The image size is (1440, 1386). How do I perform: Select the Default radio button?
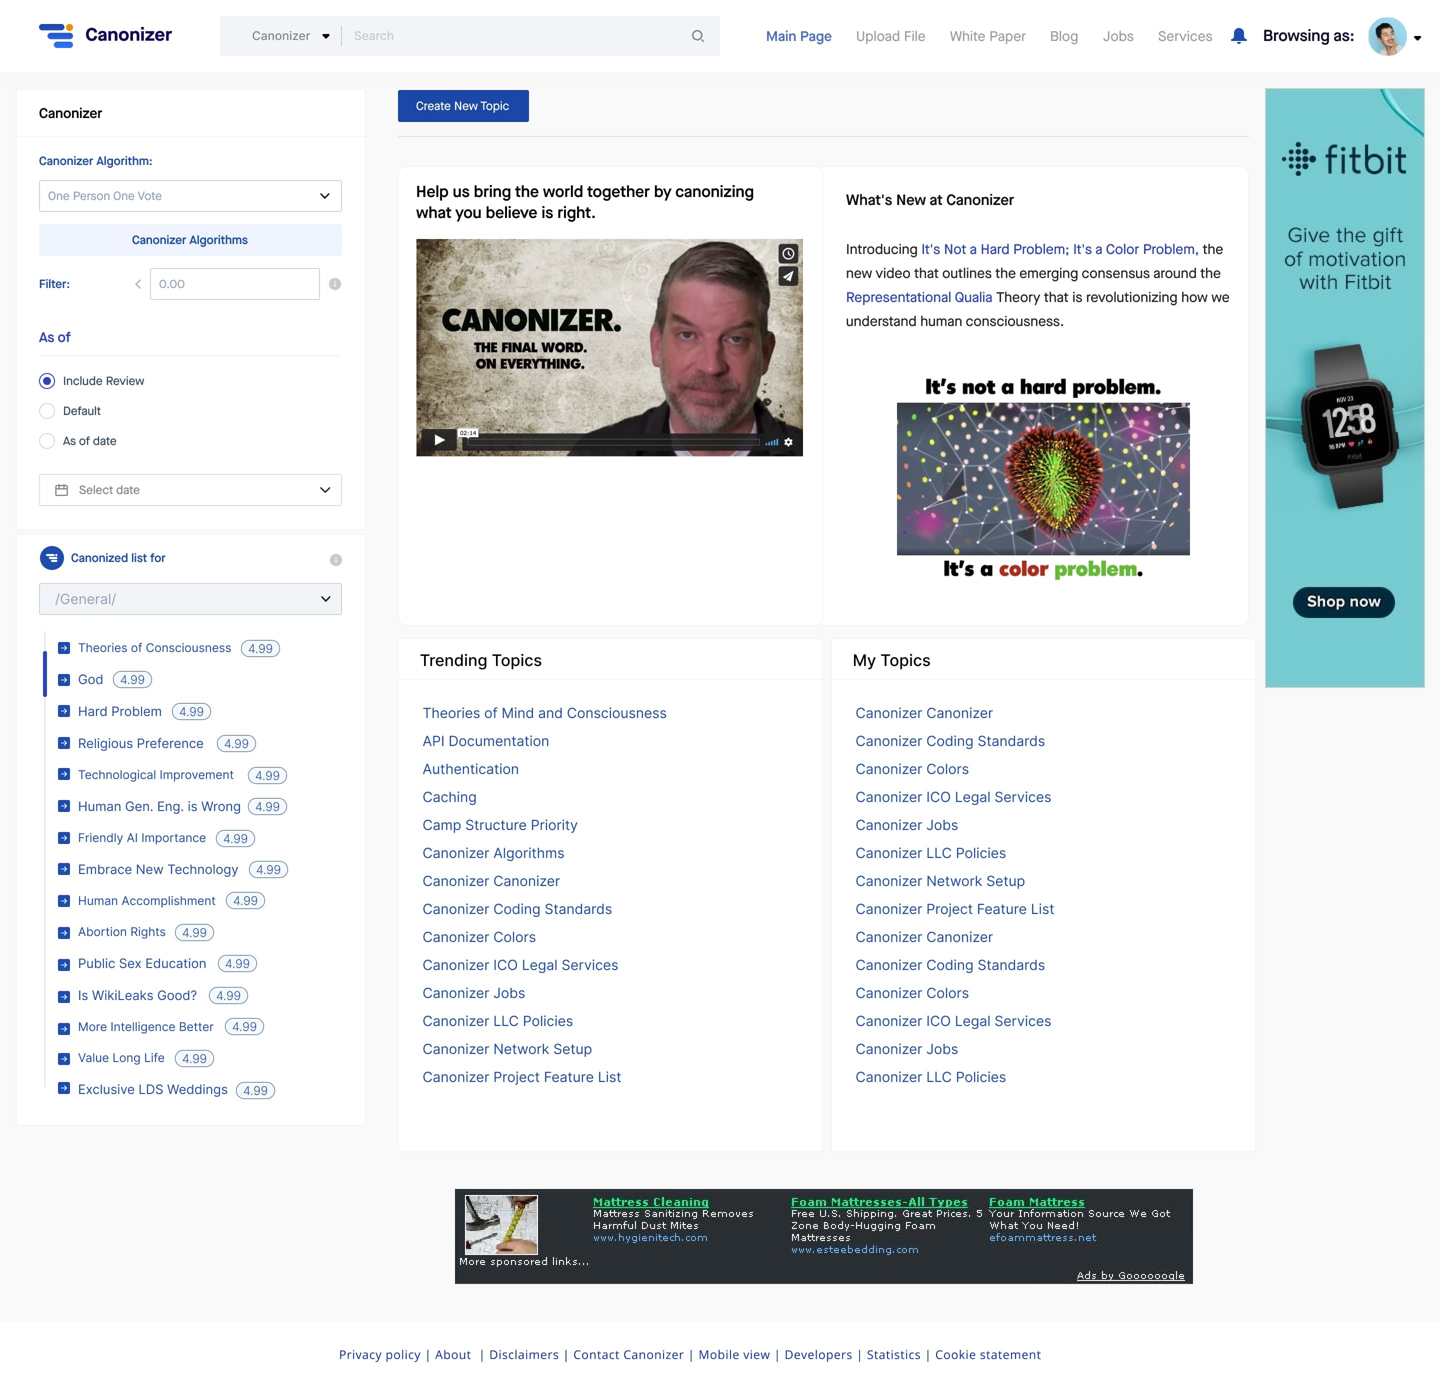(47, 410)
